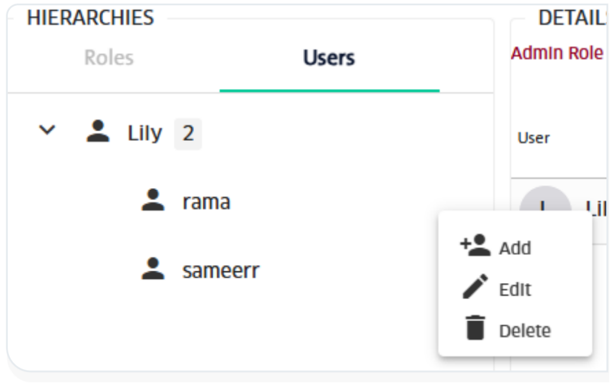This screenshot has width=611, height=384.
Task: Choose Delete from the context menu
Action: pos(524,331)
